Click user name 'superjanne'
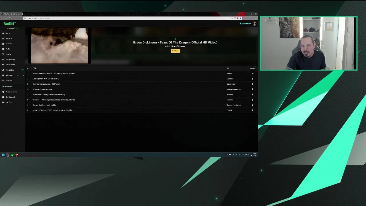 (x=231, y=84)
